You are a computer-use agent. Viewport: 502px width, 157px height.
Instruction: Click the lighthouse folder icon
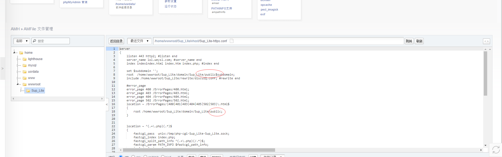tap(25, 59)
